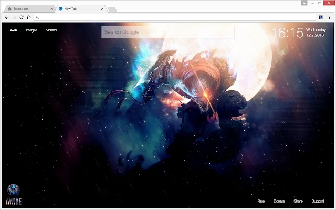Close the browser window
336x210 pixels.
click(329, 3)
